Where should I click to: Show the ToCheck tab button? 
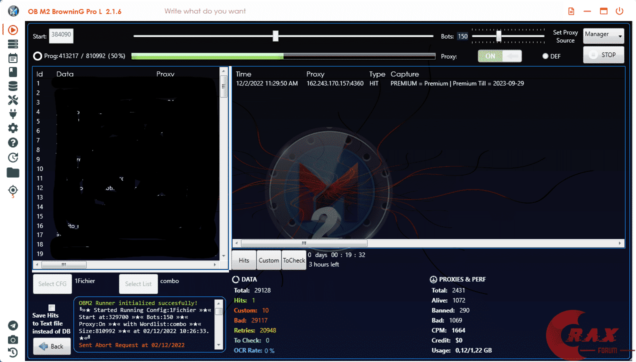tap(294, 260)
